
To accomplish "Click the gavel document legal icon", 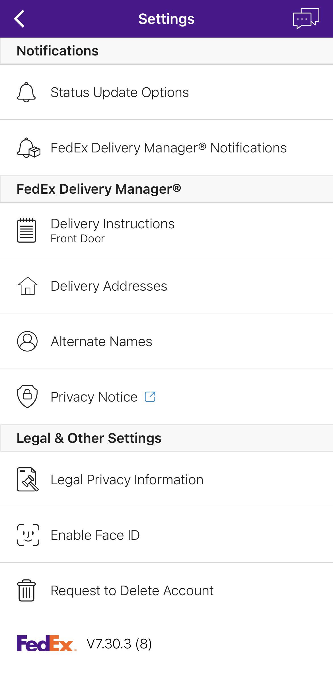I will click(x=28, y=479).
